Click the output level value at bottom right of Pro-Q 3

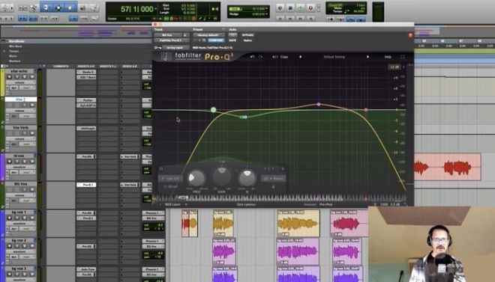click(395, 204)
